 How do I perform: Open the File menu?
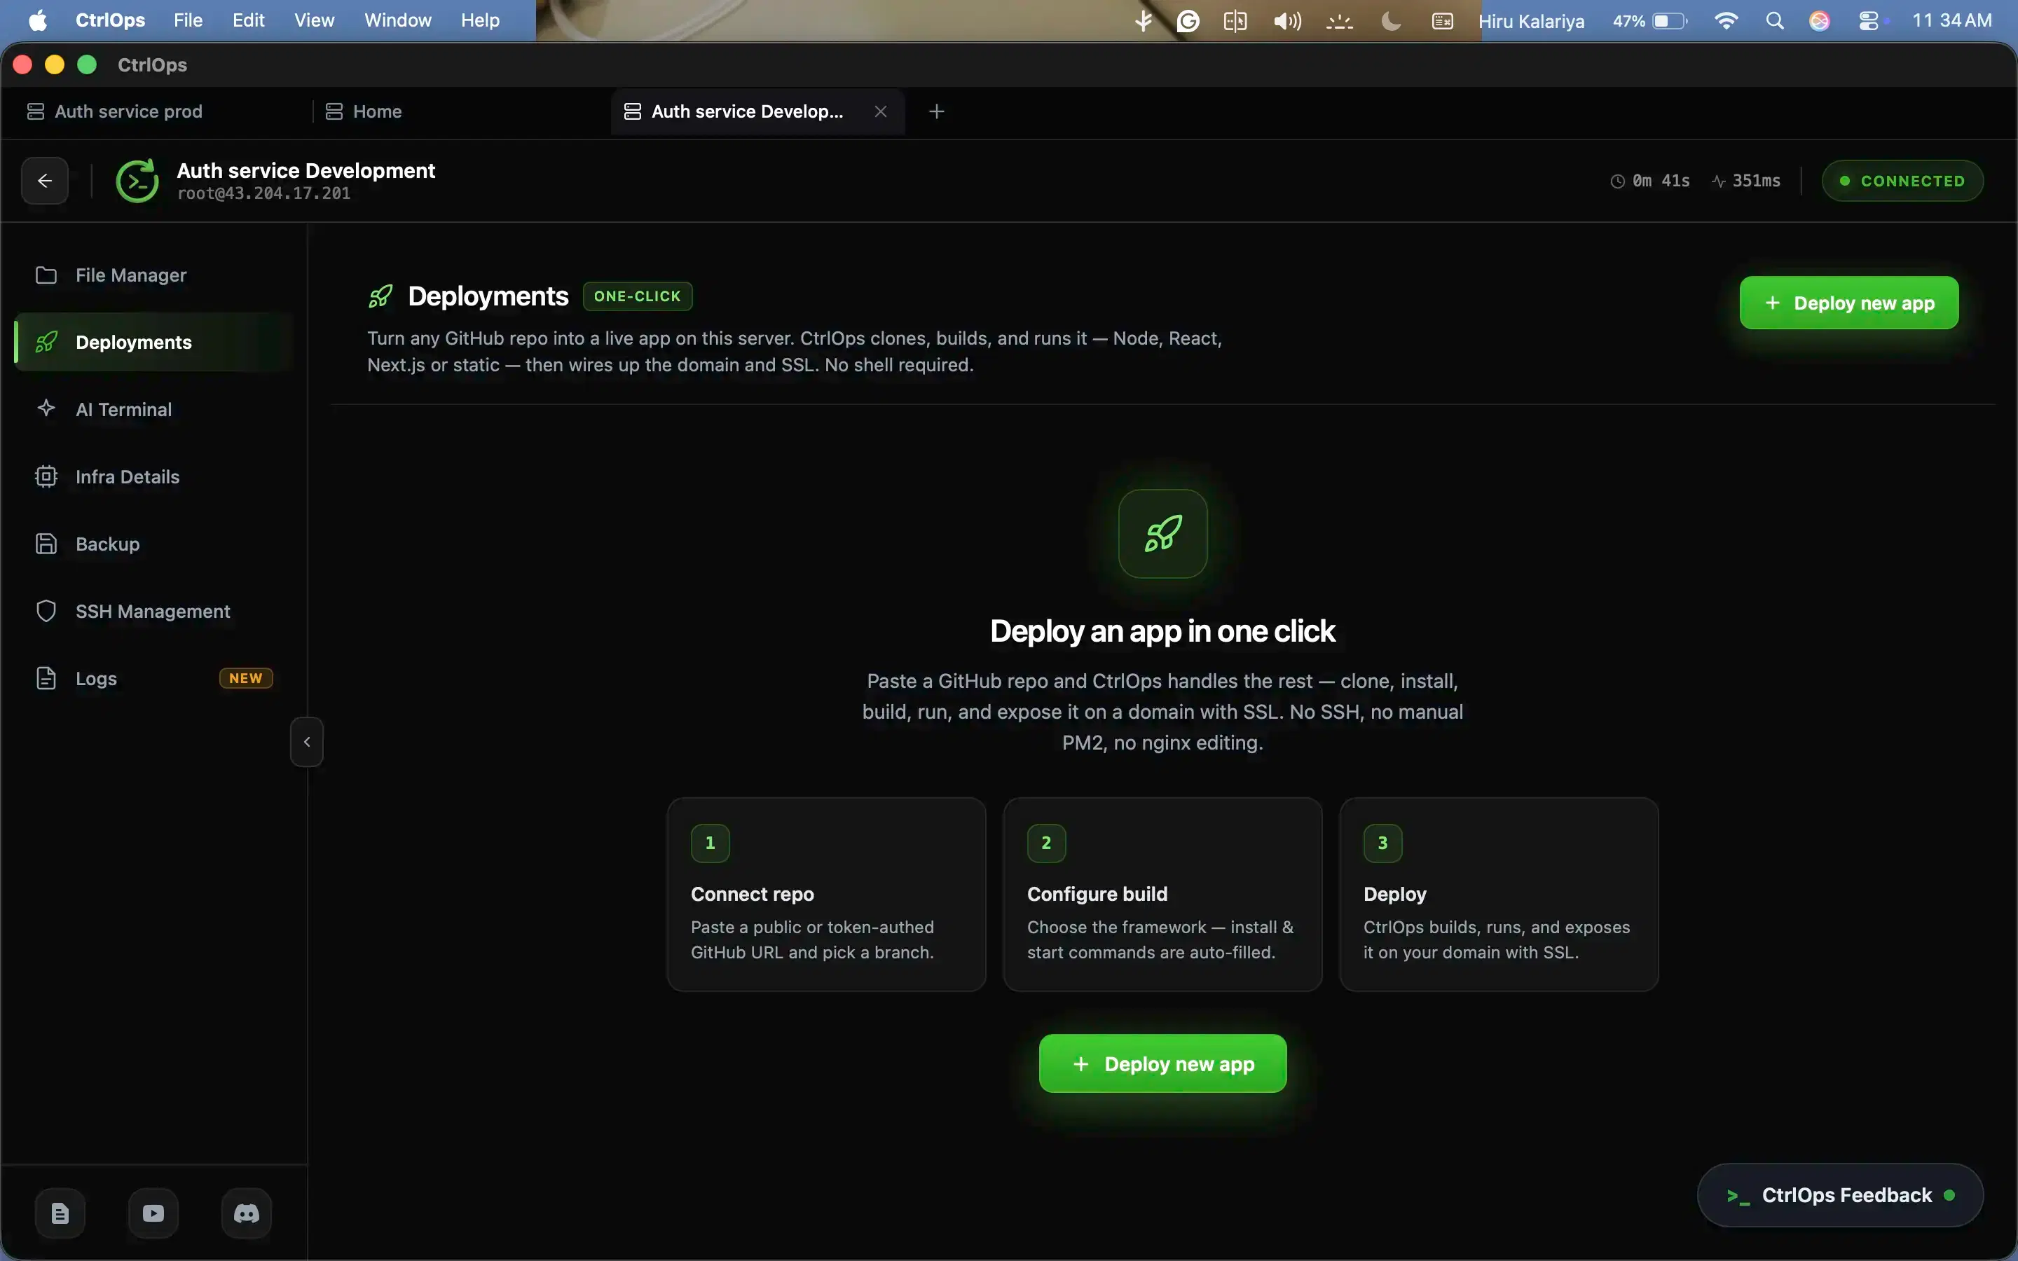(188, 20)
